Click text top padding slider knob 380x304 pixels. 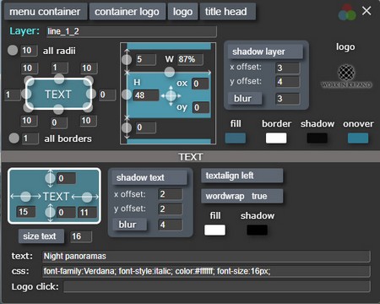[50, 178]
